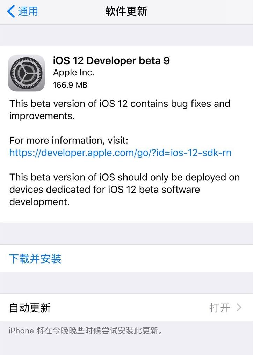This screenshot has width=253, height=355.
Task: Open the developer.apple.com release notes link
Action: 120,153
